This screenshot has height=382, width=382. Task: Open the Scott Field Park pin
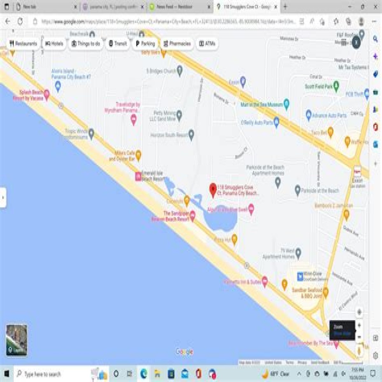coord(336,86)
